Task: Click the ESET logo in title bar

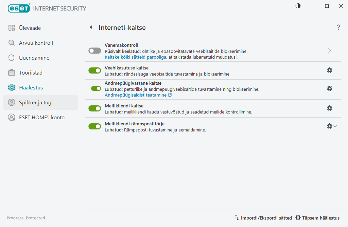Action: click(19, 8)
